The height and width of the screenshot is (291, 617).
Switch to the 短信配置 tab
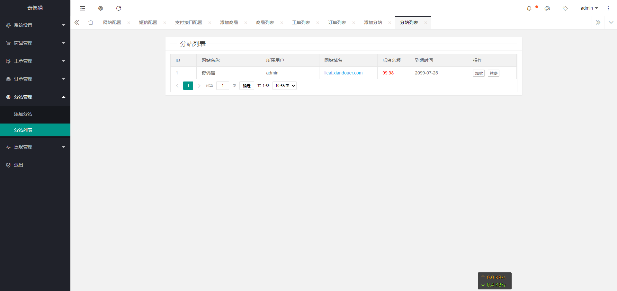tap(148, 22)
